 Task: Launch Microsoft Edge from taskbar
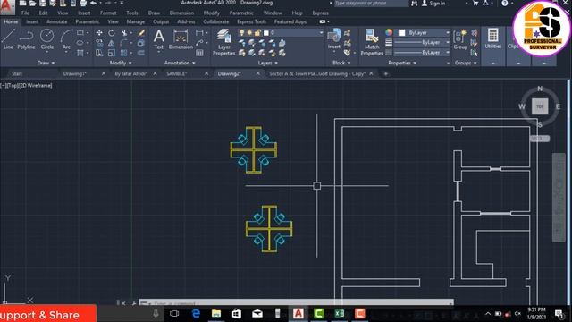[196, 314]
